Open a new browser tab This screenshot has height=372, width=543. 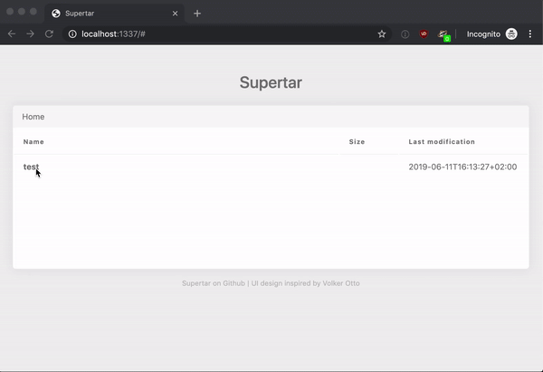197,14
